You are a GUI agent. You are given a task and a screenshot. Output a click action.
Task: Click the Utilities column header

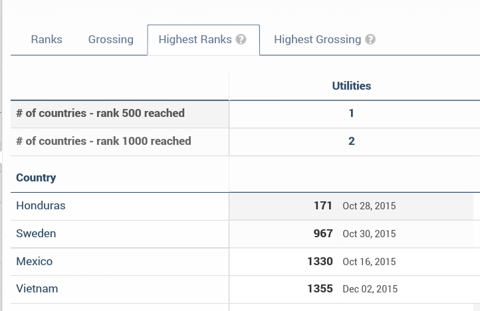point(351,86)
